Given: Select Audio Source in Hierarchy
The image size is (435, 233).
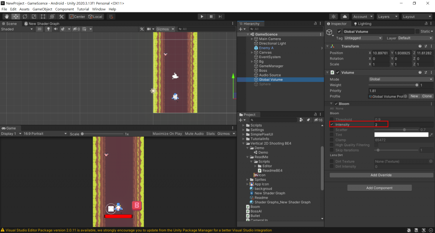Looking at the screenshot, I should 270,75.
